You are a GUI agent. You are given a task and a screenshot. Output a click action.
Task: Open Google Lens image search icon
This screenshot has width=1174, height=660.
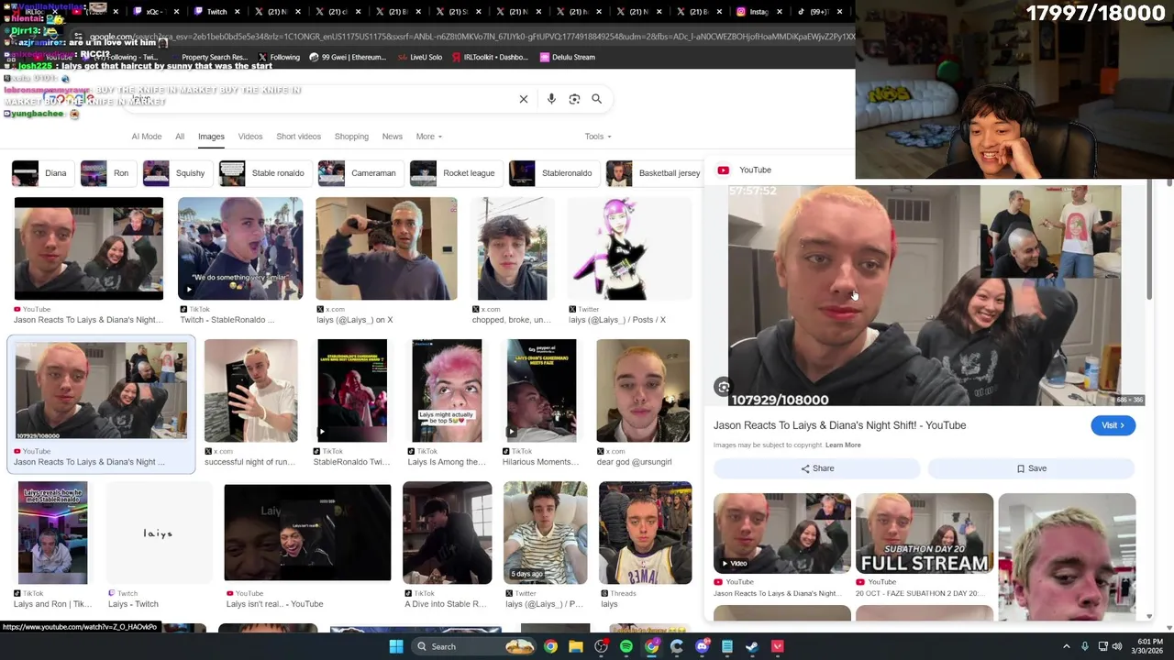(x=574, y=99)
